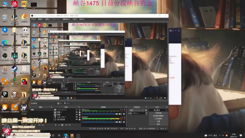Viewport: 245px width, 138px height.
Task: Click 停止推流 to stop streaming
Action: pyautogui.click(x=157, y=110)
